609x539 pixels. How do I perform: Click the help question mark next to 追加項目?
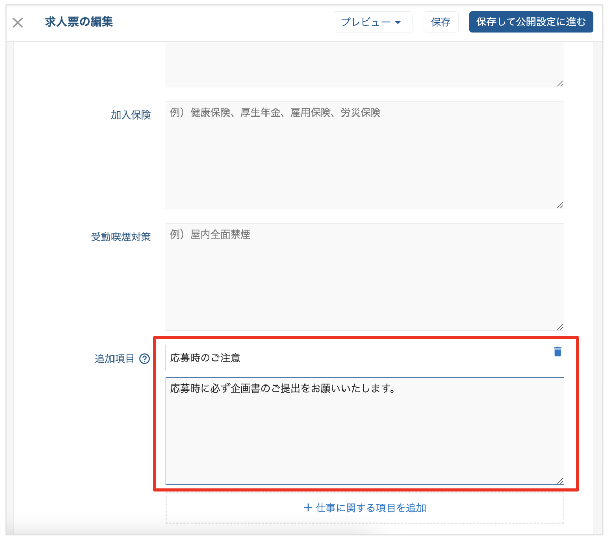pos(145,359)
